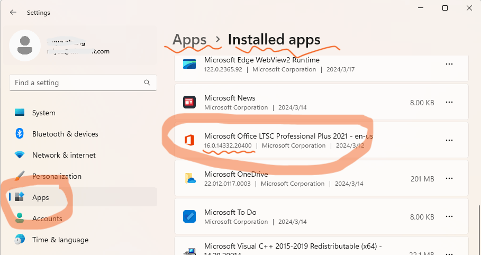The width and height of the screenshot is (481, 255).
Task: Click the Microsoft News app icon
Action: pyautogui.click(x=189, y=102)
